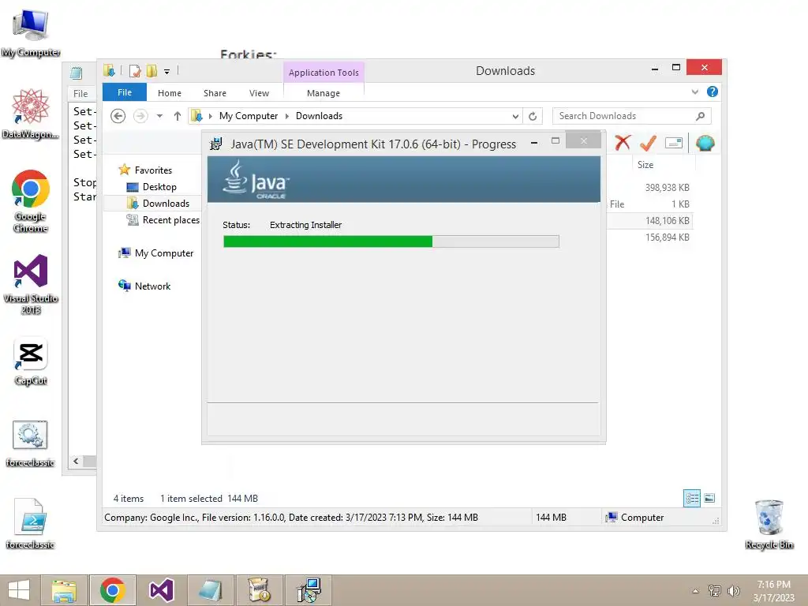The image size is (808, 606).
Task: Click the red X delete toolbar icon
Action: pos(623,143)
